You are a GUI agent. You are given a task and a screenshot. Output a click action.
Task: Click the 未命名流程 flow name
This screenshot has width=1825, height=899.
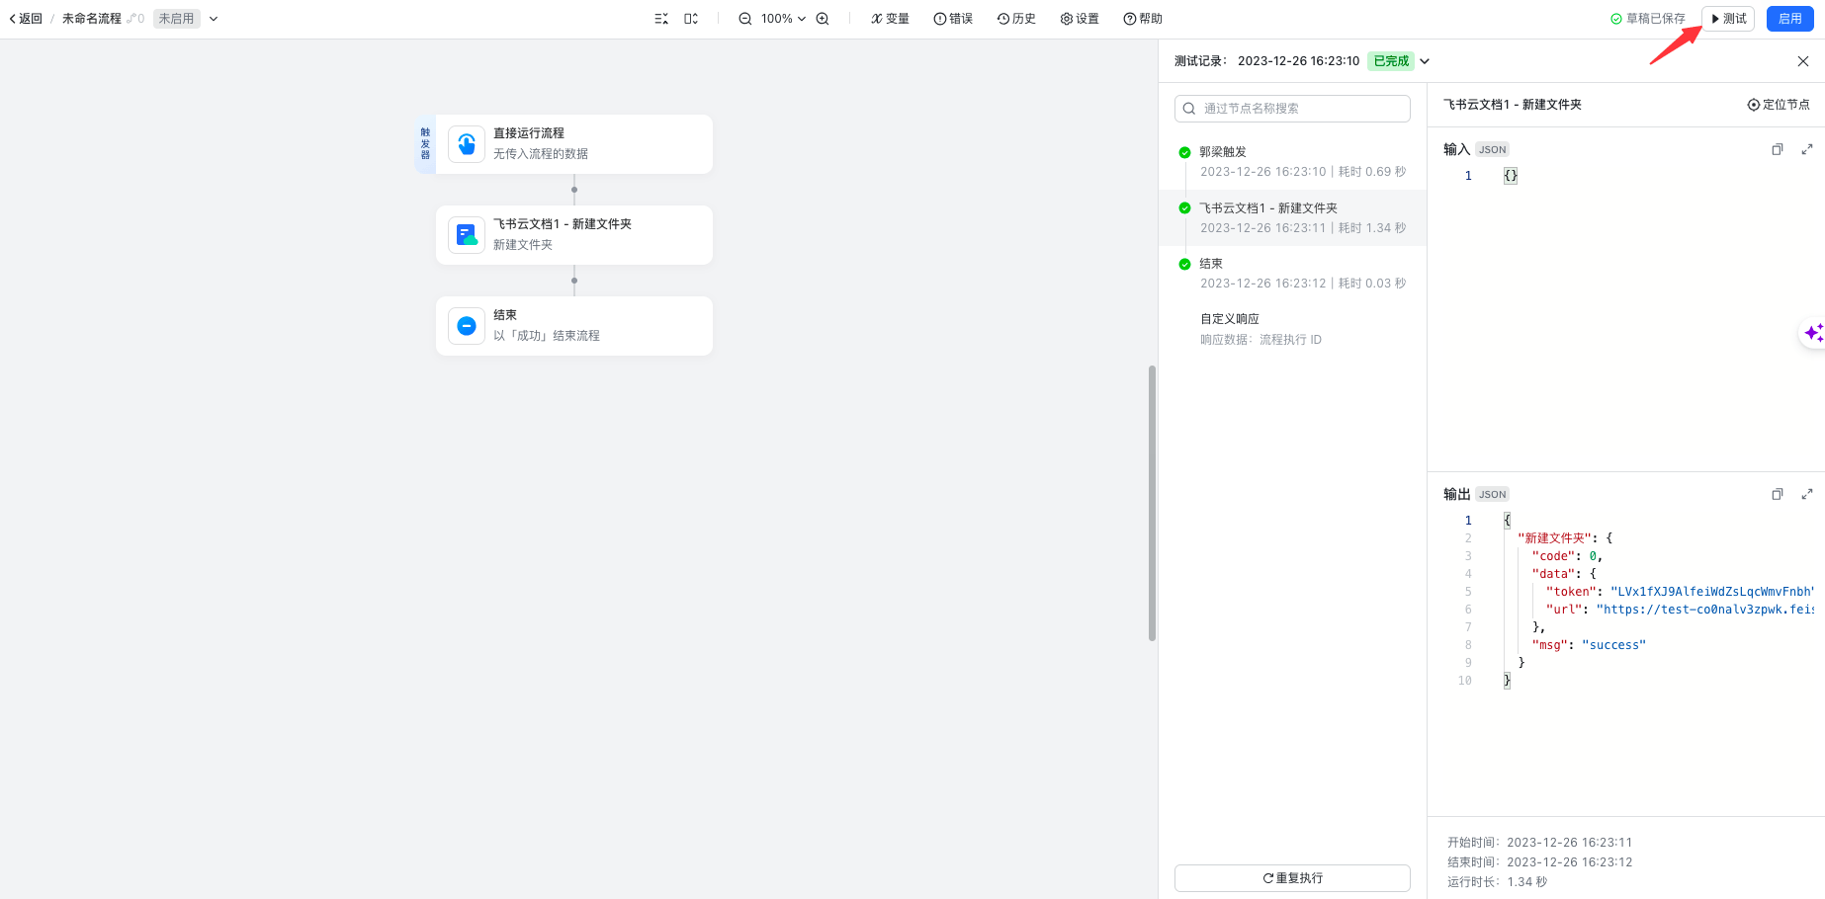coord(91,19)
